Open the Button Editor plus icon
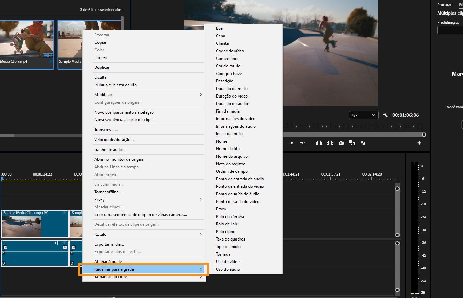This screenshot has width=463, height=298. click(x=419, y=143)
